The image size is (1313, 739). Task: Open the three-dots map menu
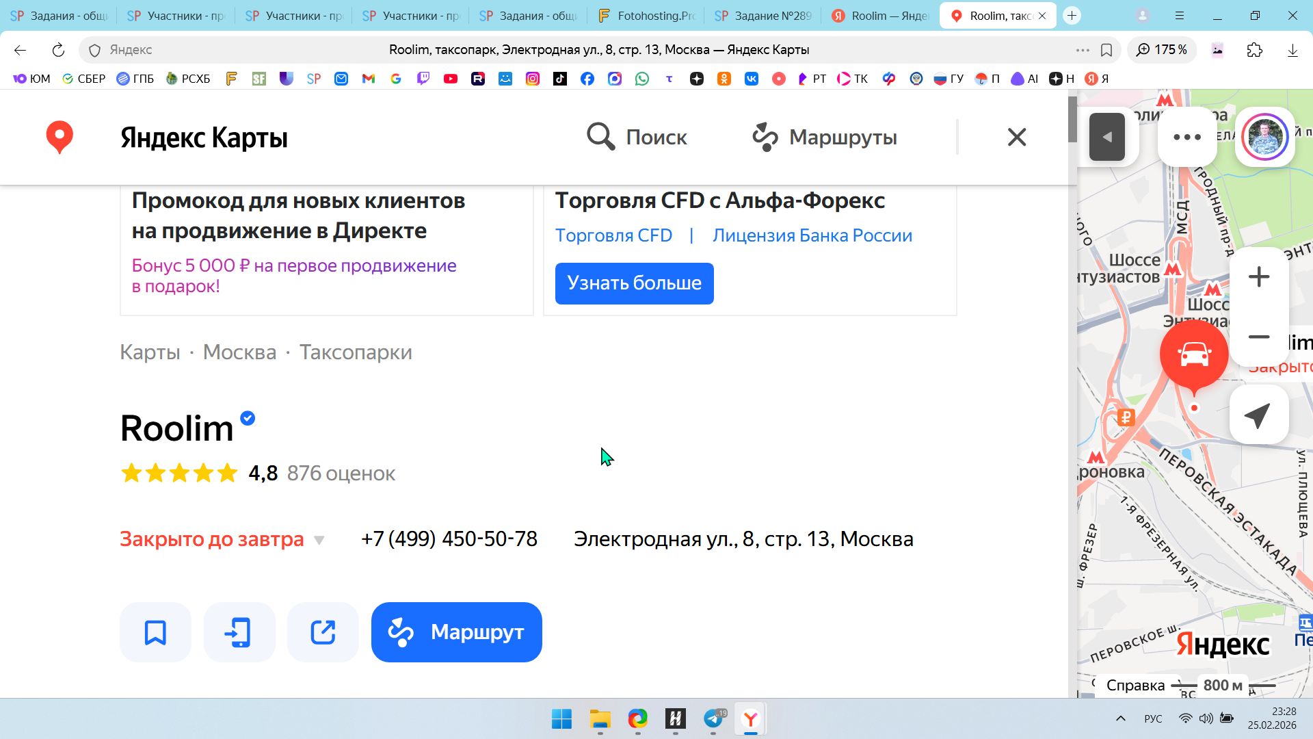(x=1186, y=137)
